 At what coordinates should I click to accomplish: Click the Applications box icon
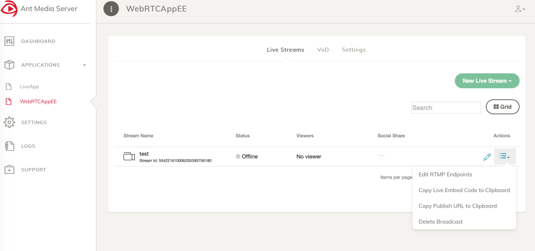pyautogui.click(x=9, y=65)
